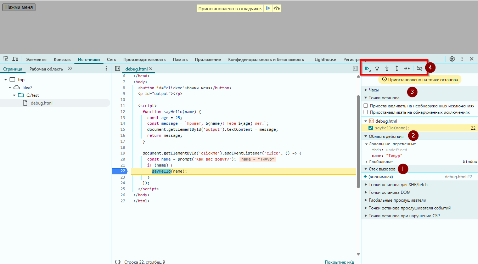The width and height of the screenshot is (478, 264).
Task: Click the single Step icon
Action: tap(407, 68)
